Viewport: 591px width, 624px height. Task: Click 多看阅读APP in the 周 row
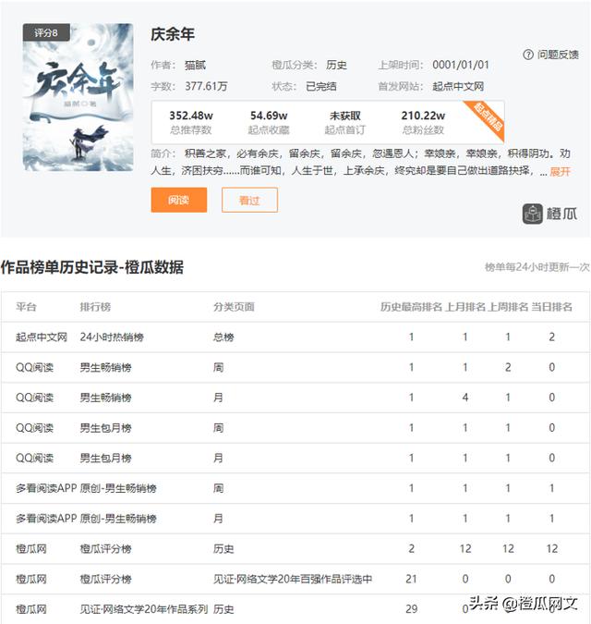click(x=46, y=488)
